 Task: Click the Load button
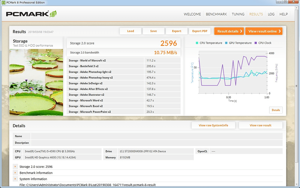(x=130, y=31)
